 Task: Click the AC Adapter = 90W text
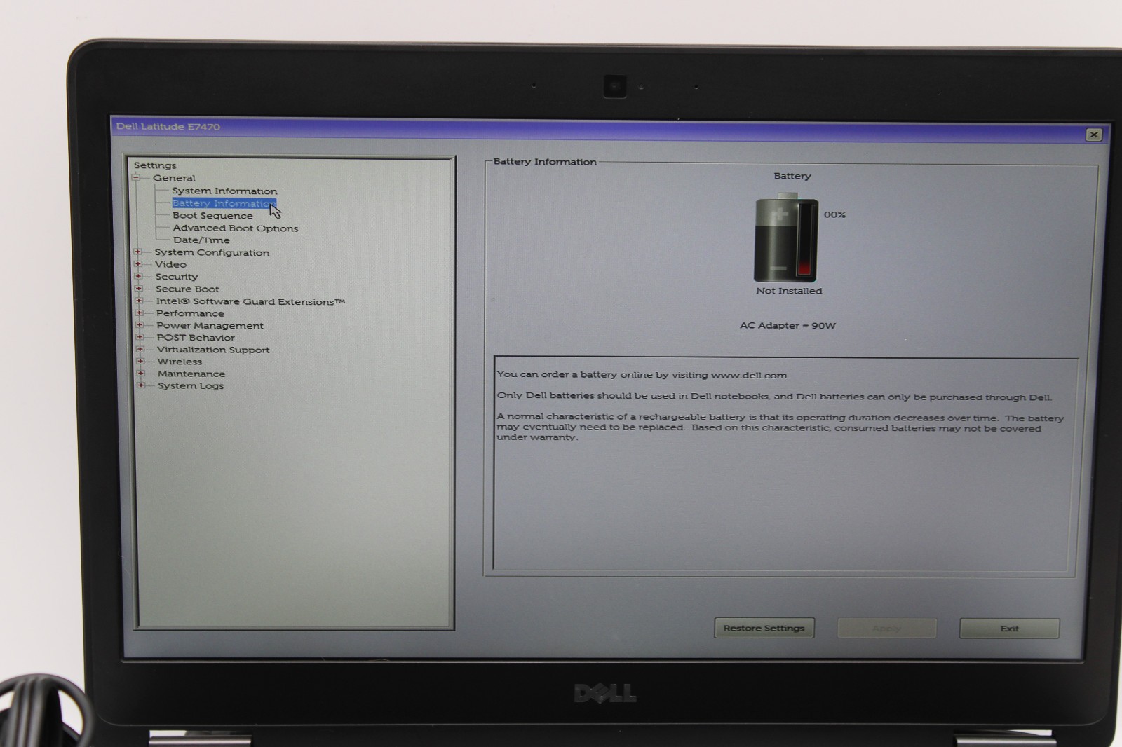coord(788,325)
